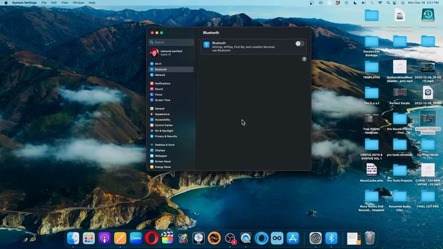Open the View menu
The width and height of the screenshot is (443, 249).
64,3
